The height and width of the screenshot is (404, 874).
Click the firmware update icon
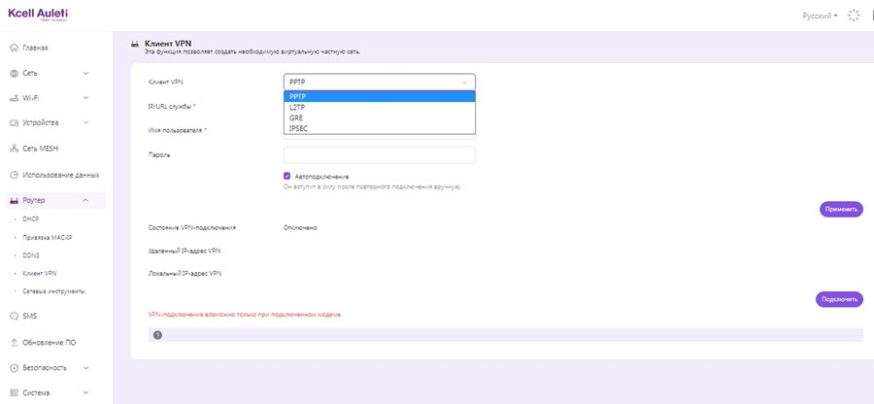tap(14, 343)
